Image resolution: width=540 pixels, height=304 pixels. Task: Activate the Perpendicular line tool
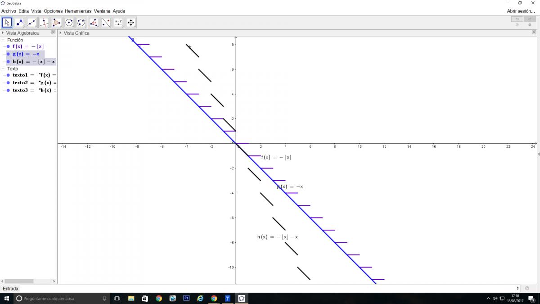pyautogui.click(x=44, y=23)
